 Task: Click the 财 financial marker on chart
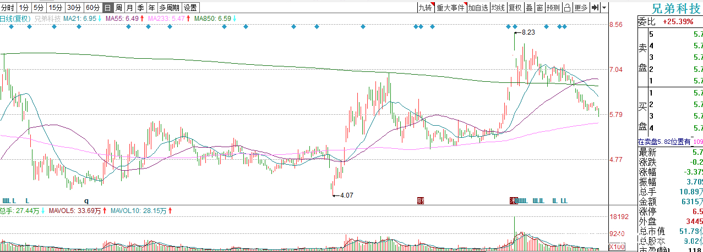click(421, 200)
